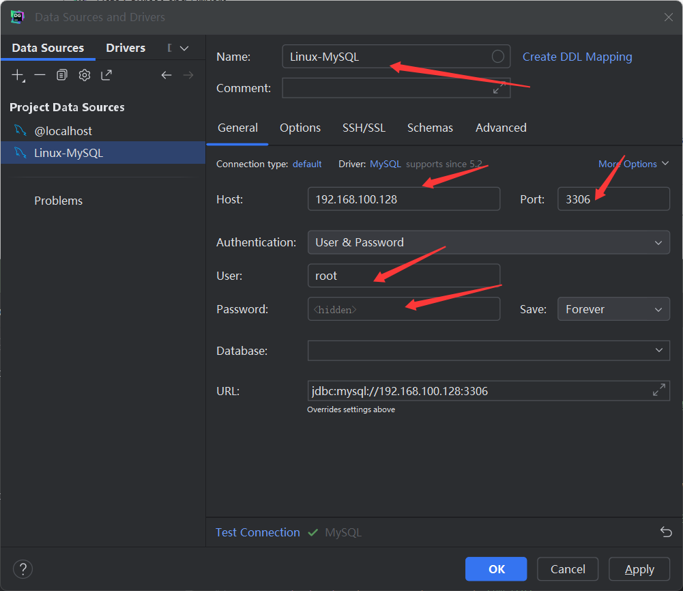Duplicate the data source via copy icon
This screenshot has height=591, width=683.
[62, 75]
